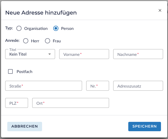The height and width of the screenshot is (139, 168).
Task: Select the Person radio button
Action: [x=56, y=29]
